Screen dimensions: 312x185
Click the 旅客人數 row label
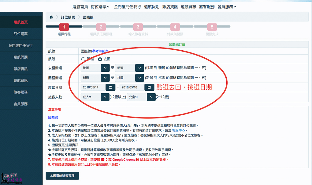[x=55, y=97]
